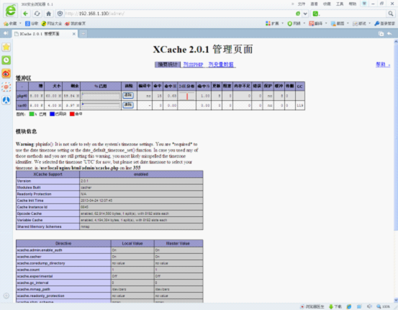Open the 翻译 translate toolbar item
The height and width of the screenshot is (310, 398).
coord(316,24)
